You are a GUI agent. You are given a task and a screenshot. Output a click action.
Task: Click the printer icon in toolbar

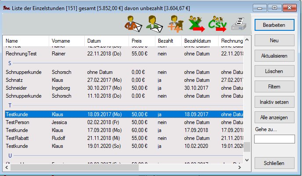click(239, 23)
